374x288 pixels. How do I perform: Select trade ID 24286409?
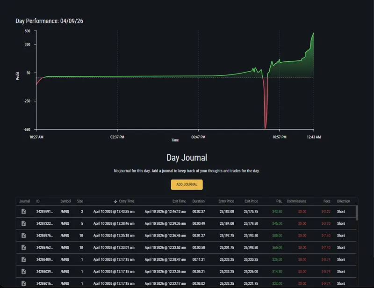(44, 259)
